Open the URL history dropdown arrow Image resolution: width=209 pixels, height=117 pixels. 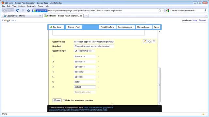(x=163, y=10)
